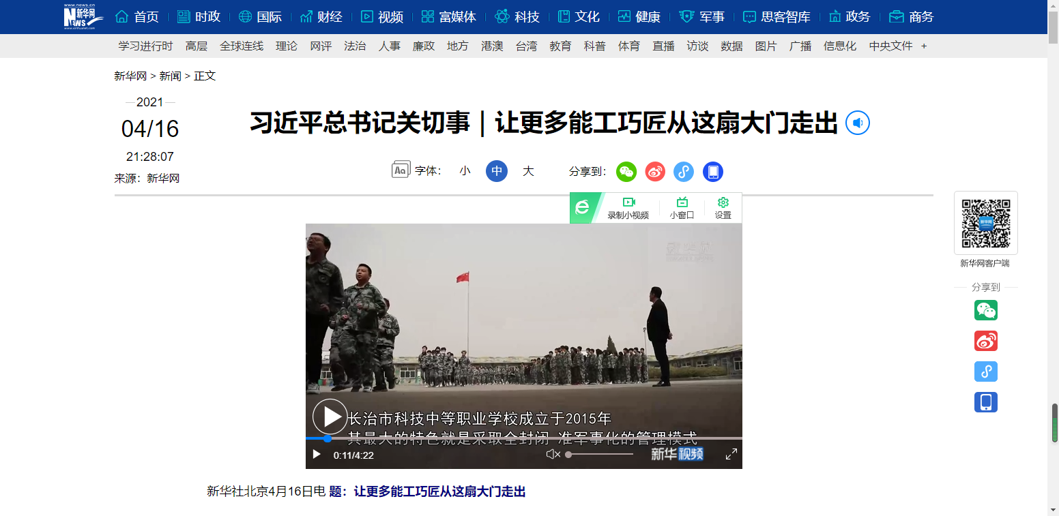The height and width of the screenshot is (516, 1059).
Task: Open the 小窗口 mini window mode
Action: point(682,208)
